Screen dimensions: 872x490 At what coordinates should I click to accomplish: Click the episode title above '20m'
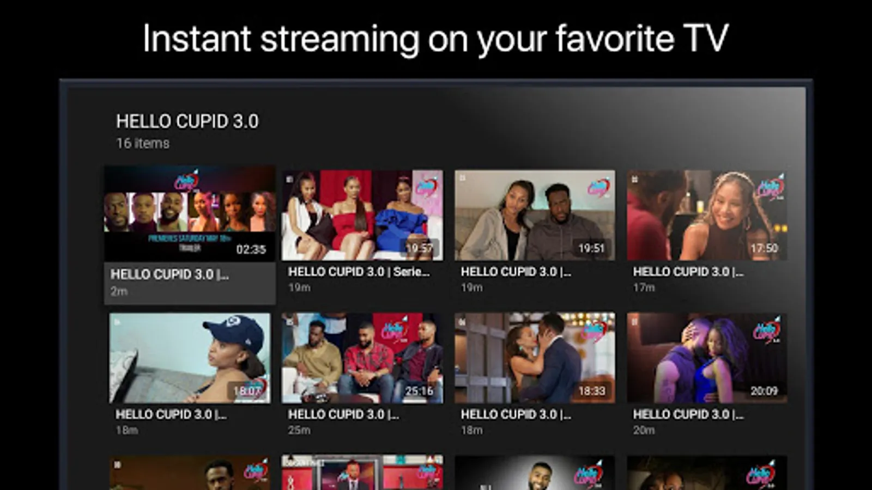pos(688,414)
